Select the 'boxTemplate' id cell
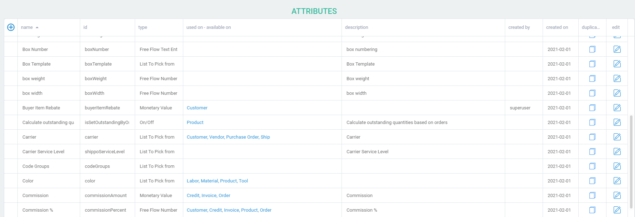This screenshot has height=217, width=635. (107, 64)
